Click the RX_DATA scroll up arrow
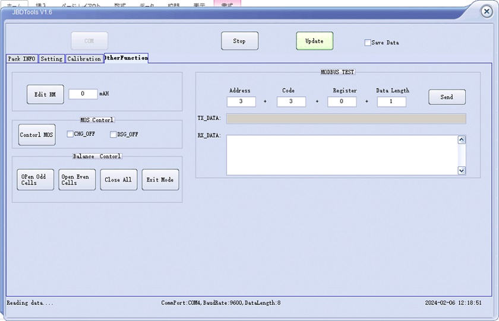 pos(462,140)
